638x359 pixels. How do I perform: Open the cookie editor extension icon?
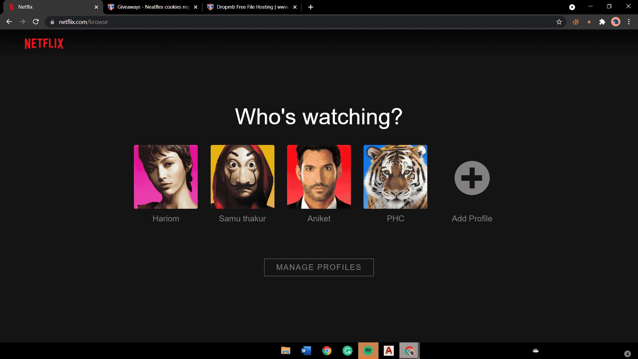(576, 22)
